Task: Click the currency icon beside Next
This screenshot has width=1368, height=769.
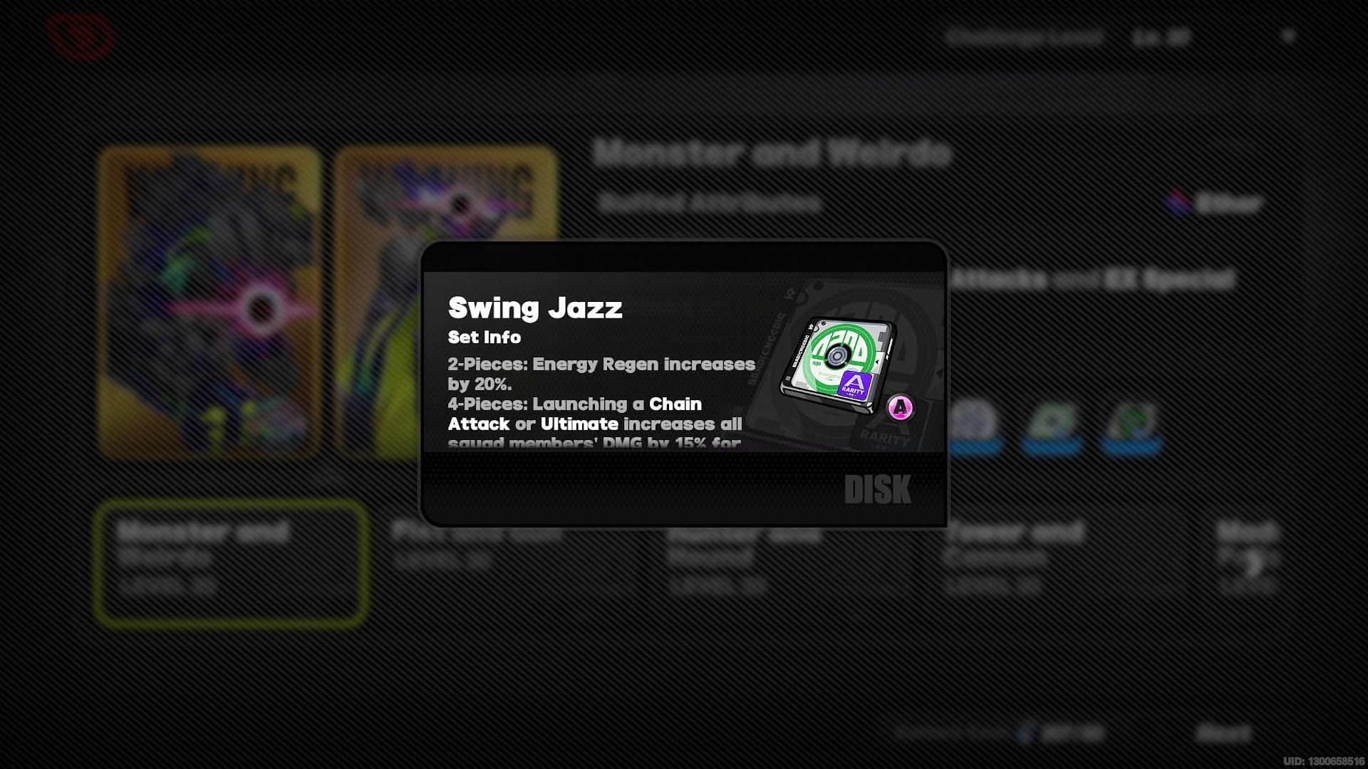Action: click(1025, 733)
